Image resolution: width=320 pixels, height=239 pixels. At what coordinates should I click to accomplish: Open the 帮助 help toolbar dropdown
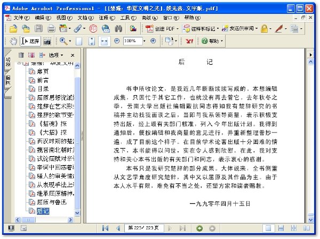click(212, 41)
